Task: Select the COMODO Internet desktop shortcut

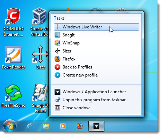Action: pyautogui.click(x=13, y=22)
